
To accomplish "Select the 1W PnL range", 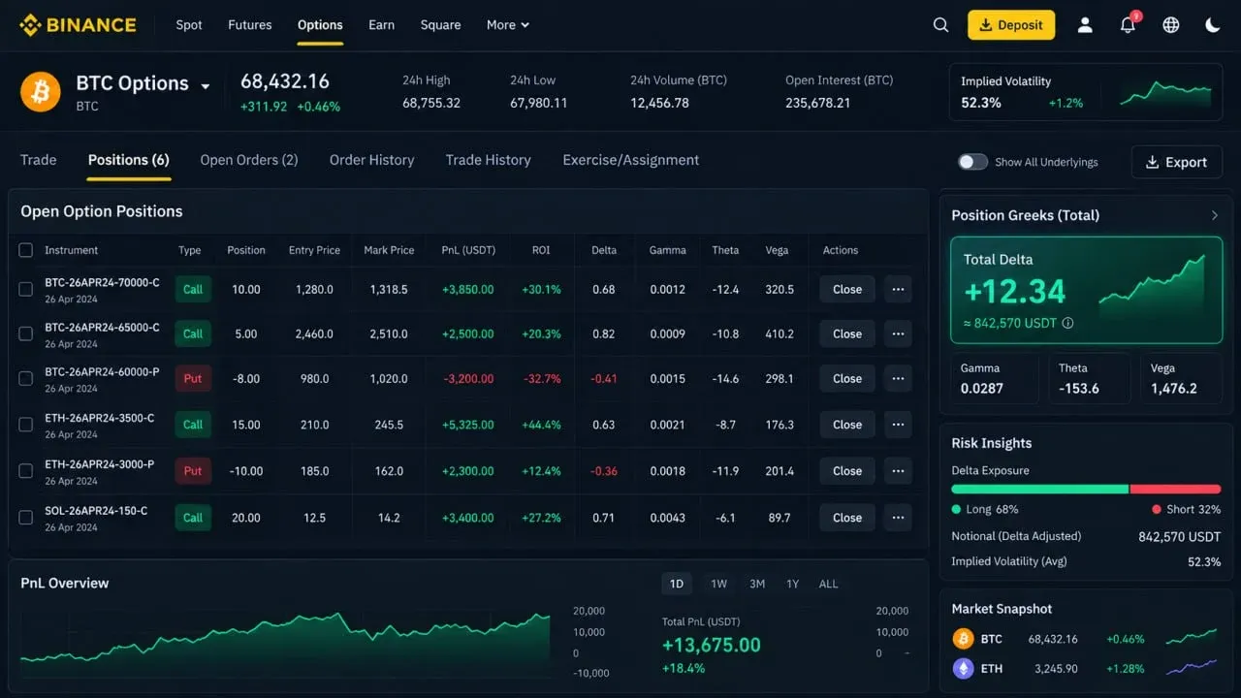I will (718, 584).
